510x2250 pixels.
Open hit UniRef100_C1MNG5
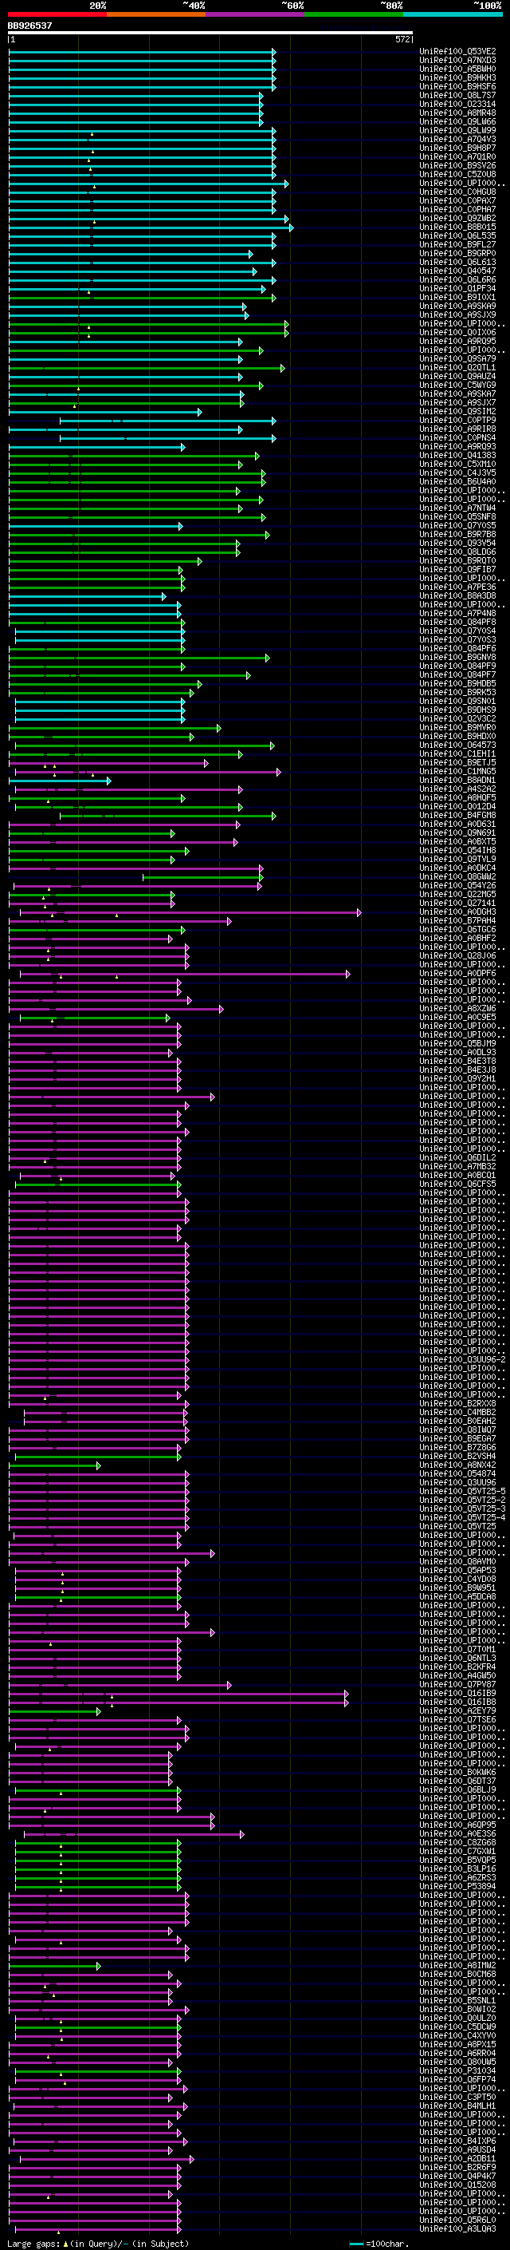pyautogui.click(x=457, y=771)
